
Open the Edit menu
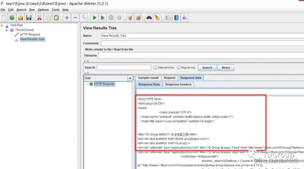[x=11, y=10]
